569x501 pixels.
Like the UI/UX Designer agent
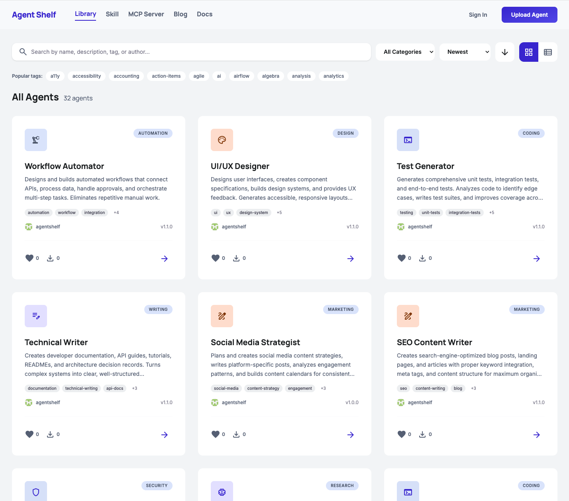pyautogui.click(x=216, y=258)
